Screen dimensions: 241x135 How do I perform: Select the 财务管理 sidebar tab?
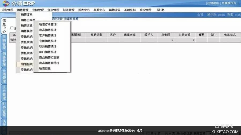click(4, 109)
